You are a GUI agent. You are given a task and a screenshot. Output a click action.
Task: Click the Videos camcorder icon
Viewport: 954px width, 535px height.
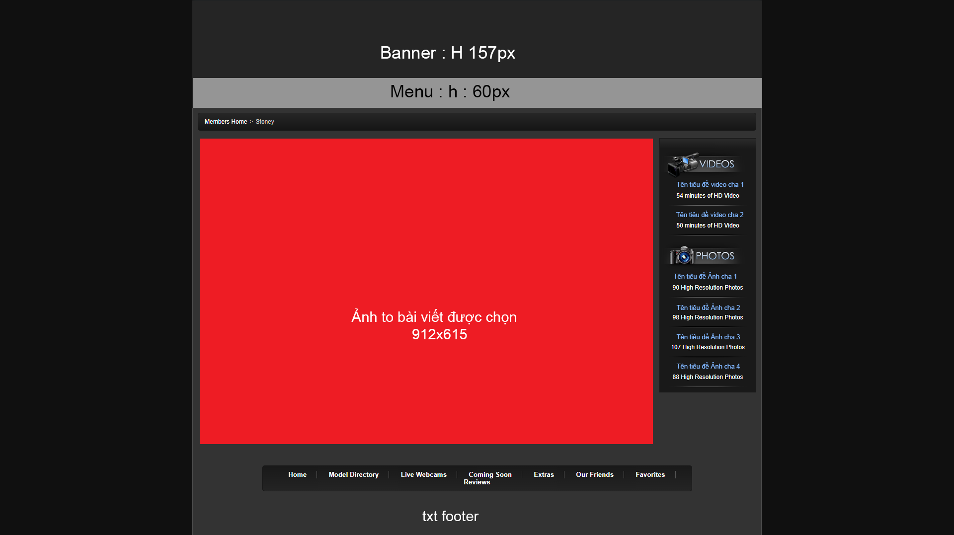[683, 164]
